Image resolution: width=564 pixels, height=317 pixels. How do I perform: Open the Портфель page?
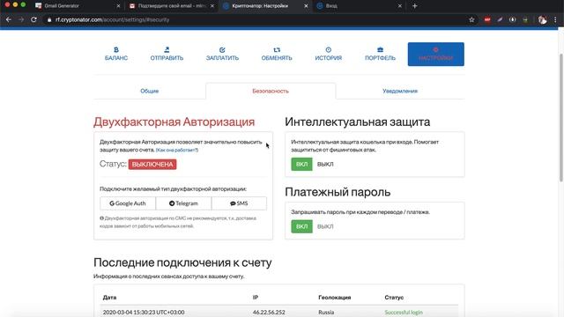(x=380, y=54)
